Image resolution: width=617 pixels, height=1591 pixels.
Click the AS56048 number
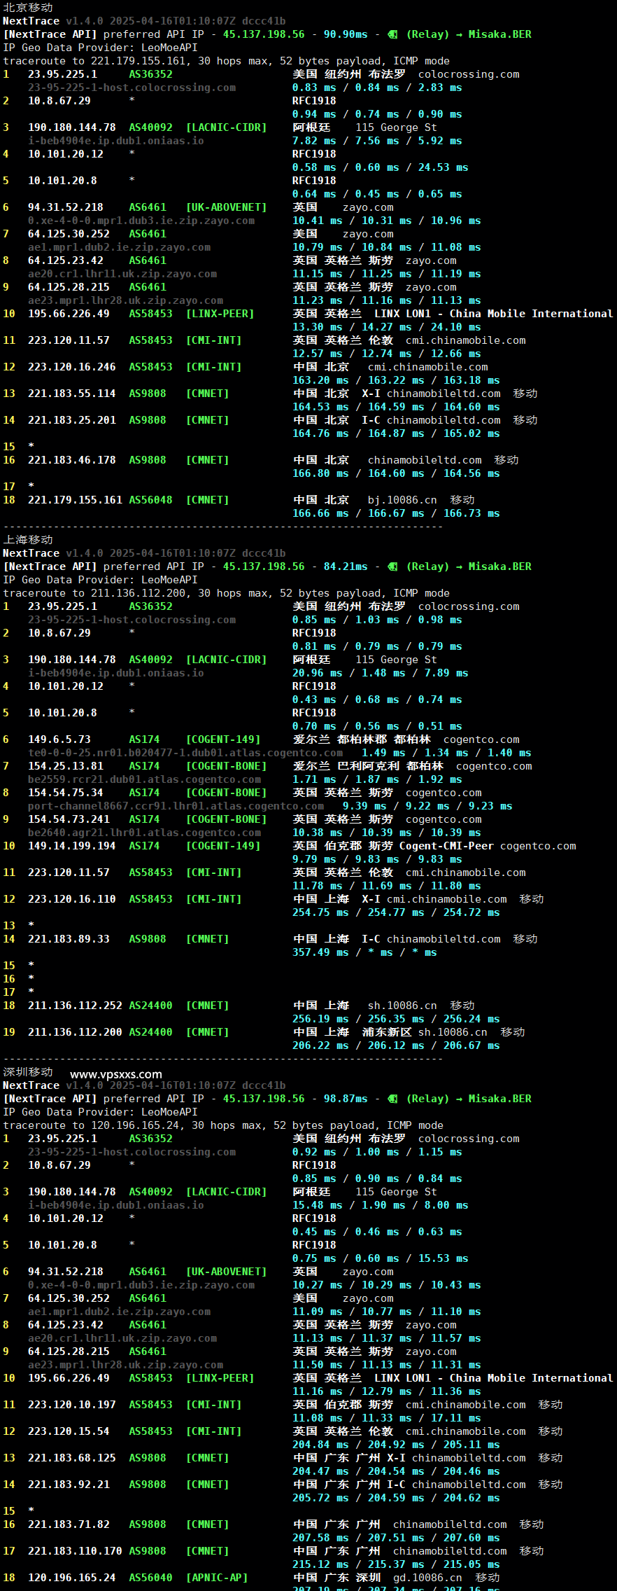(150, 500)
